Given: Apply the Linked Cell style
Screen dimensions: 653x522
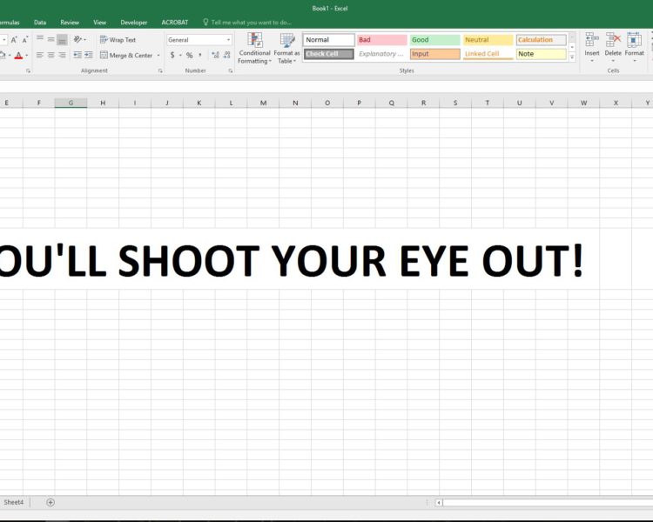Looking at the screenshot, I should [x=488, y=54].
